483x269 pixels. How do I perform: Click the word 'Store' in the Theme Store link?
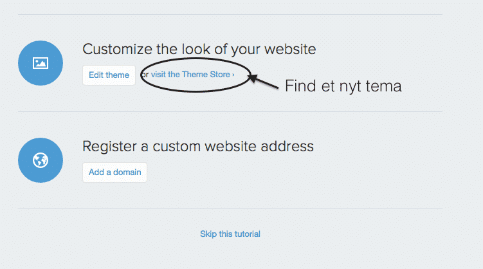[x=220, y=75]
